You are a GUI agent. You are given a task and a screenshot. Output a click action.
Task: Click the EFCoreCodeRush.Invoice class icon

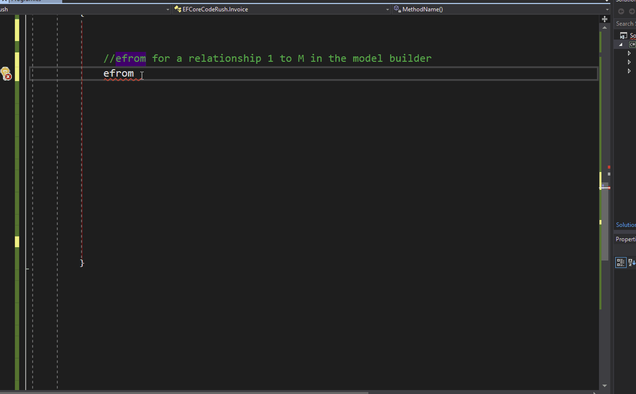tap(178, 9)
